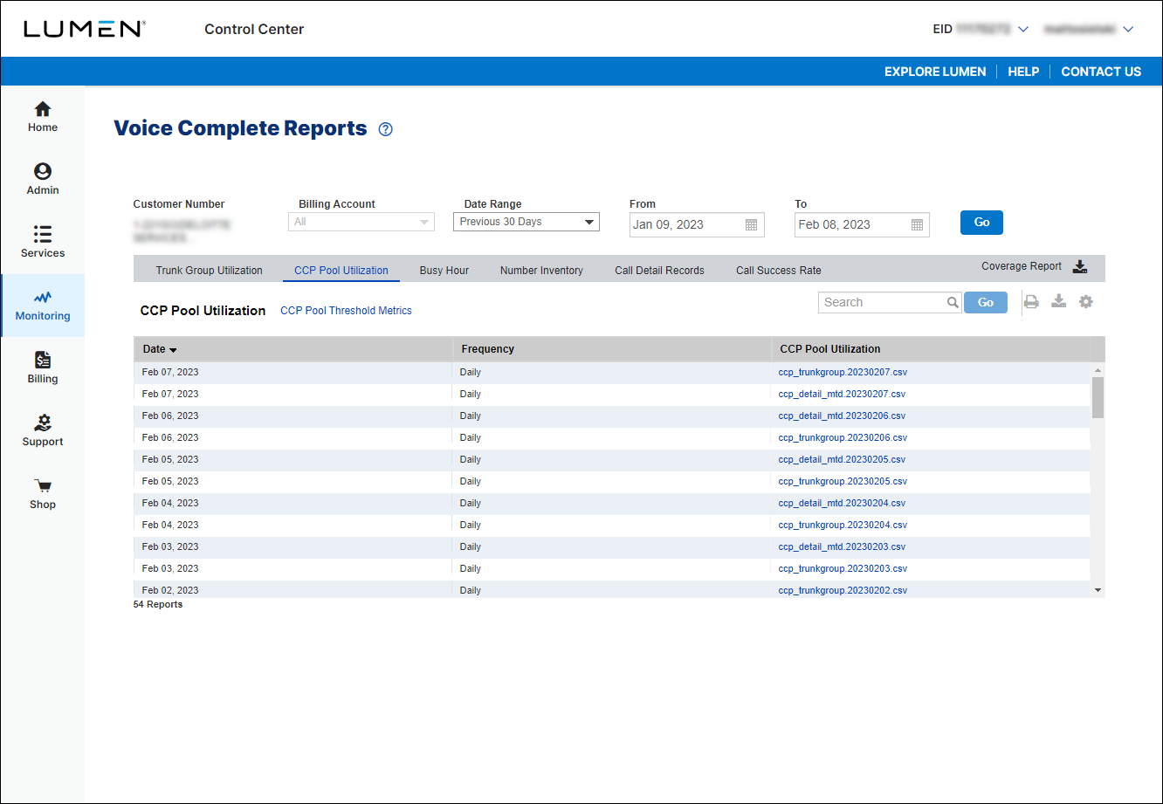The height and width of the screenshot is (804, 1163).
Task: Download ccp_trunkgroup.20230207.csv
Action: coord(843,372)
